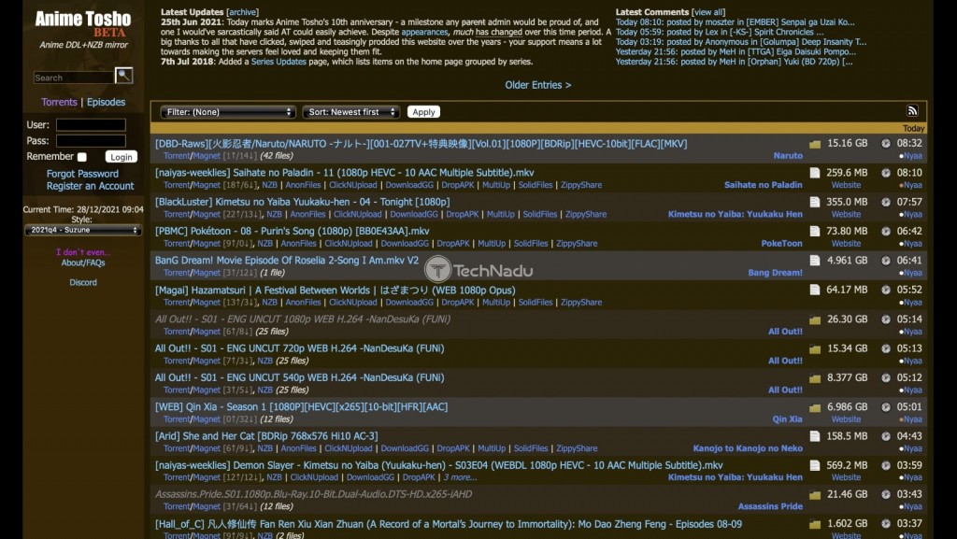Click folder icon beside 1.602 GB

click(815, 524)
